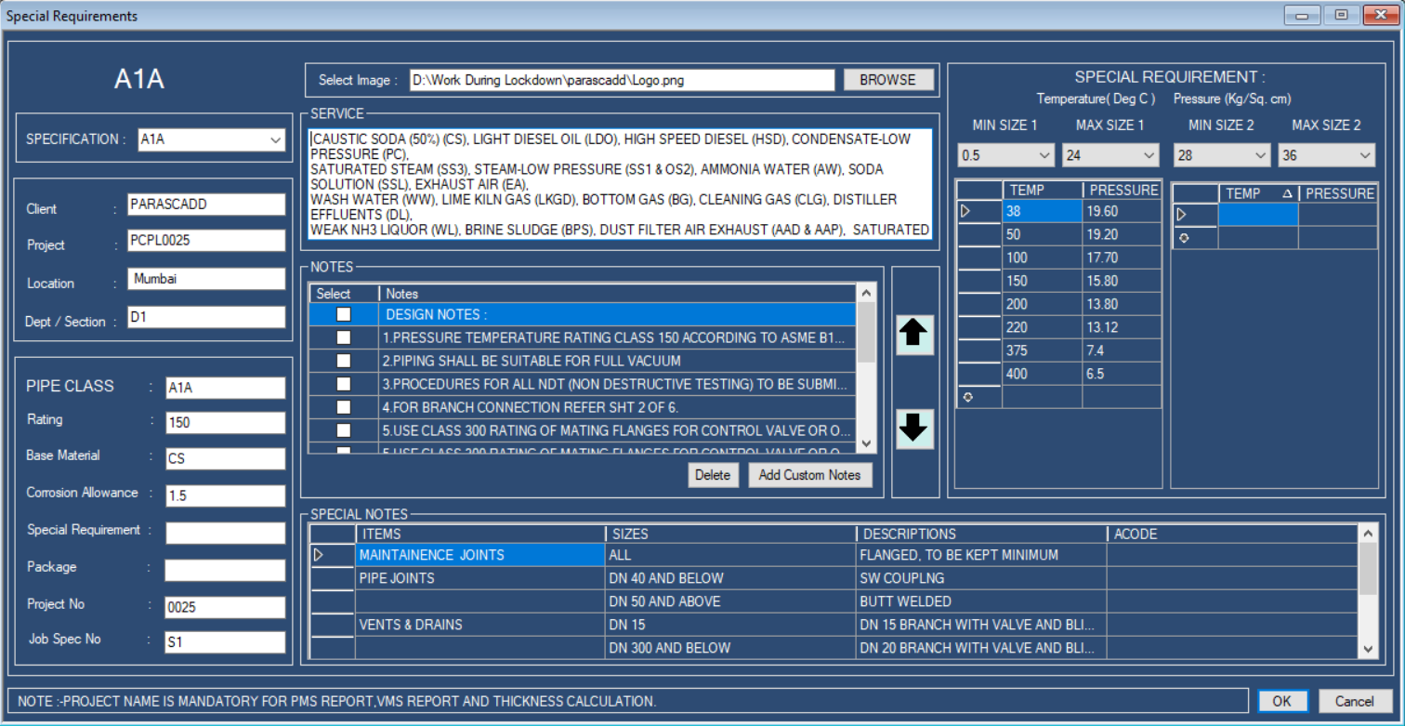The height and width of the screenshot is (726, 1405).
Task: Select the VENTS & DRAINS cell
Action: 479,625
